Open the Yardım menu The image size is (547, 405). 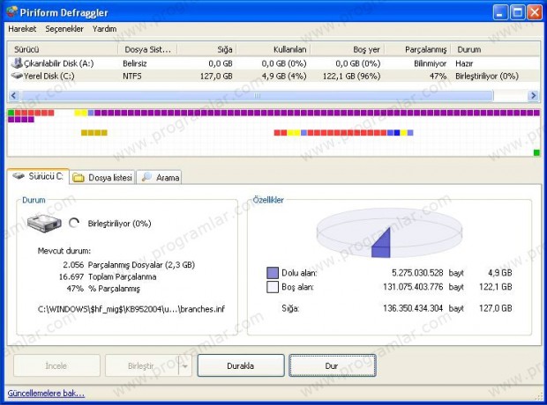pyautogui.click(x=104, y=29)
